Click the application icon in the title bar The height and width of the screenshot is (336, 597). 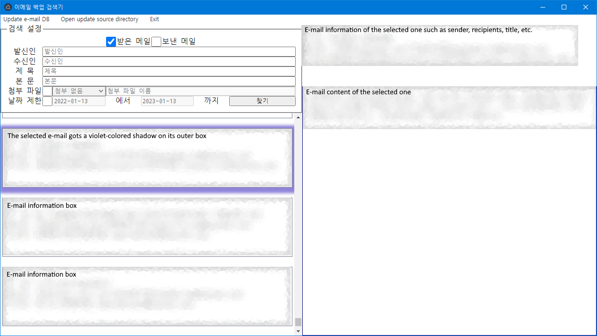[7, 7]
